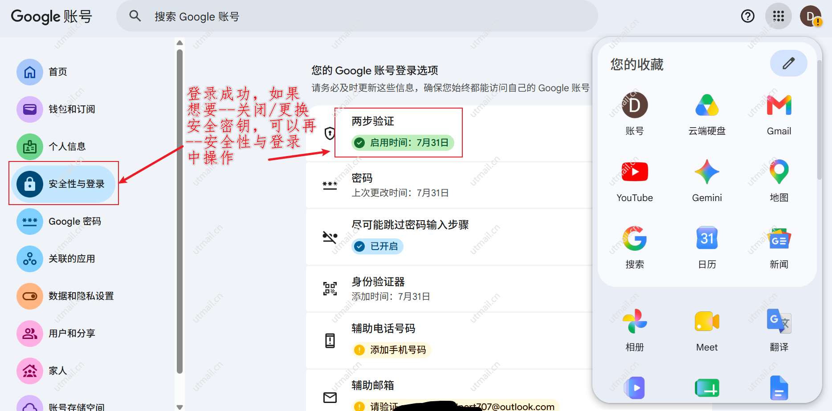The image size is (832, 411).
Task: Click the 添加手机号码 chip
Action: [x=391, y=350]
